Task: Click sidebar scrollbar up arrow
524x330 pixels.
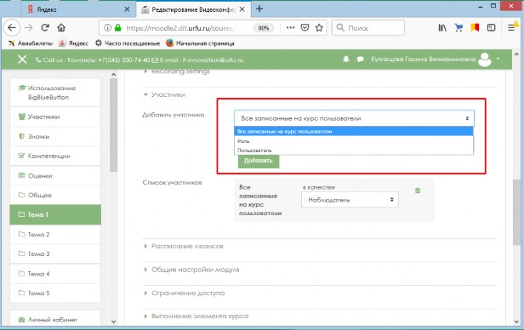Action: (114, 75)
